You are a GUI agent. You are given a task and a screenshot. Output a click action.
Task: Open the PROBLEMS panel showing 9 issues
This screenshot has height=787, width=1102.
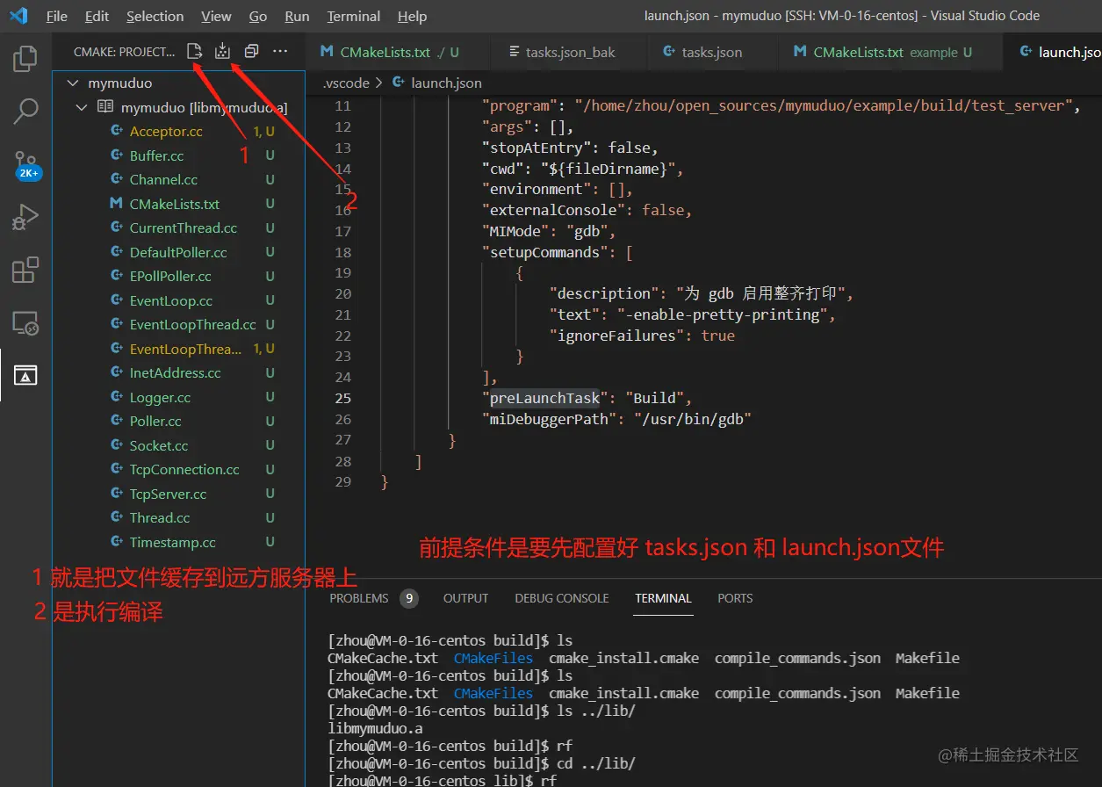tap(359, 598)
